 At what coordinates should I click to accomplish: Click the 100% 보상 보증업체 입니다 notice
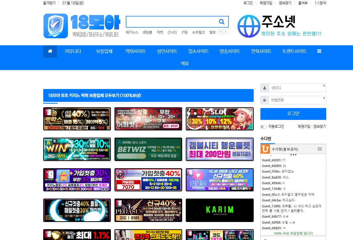click(x=293, y=233)
